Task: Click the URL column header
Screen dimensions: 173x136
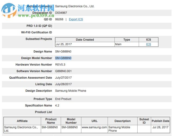Action: (94, 121)
